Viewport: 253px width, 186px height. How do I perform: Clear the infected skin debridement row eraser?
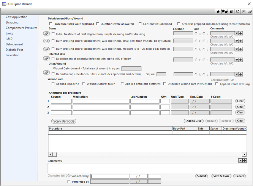(46, 58)
